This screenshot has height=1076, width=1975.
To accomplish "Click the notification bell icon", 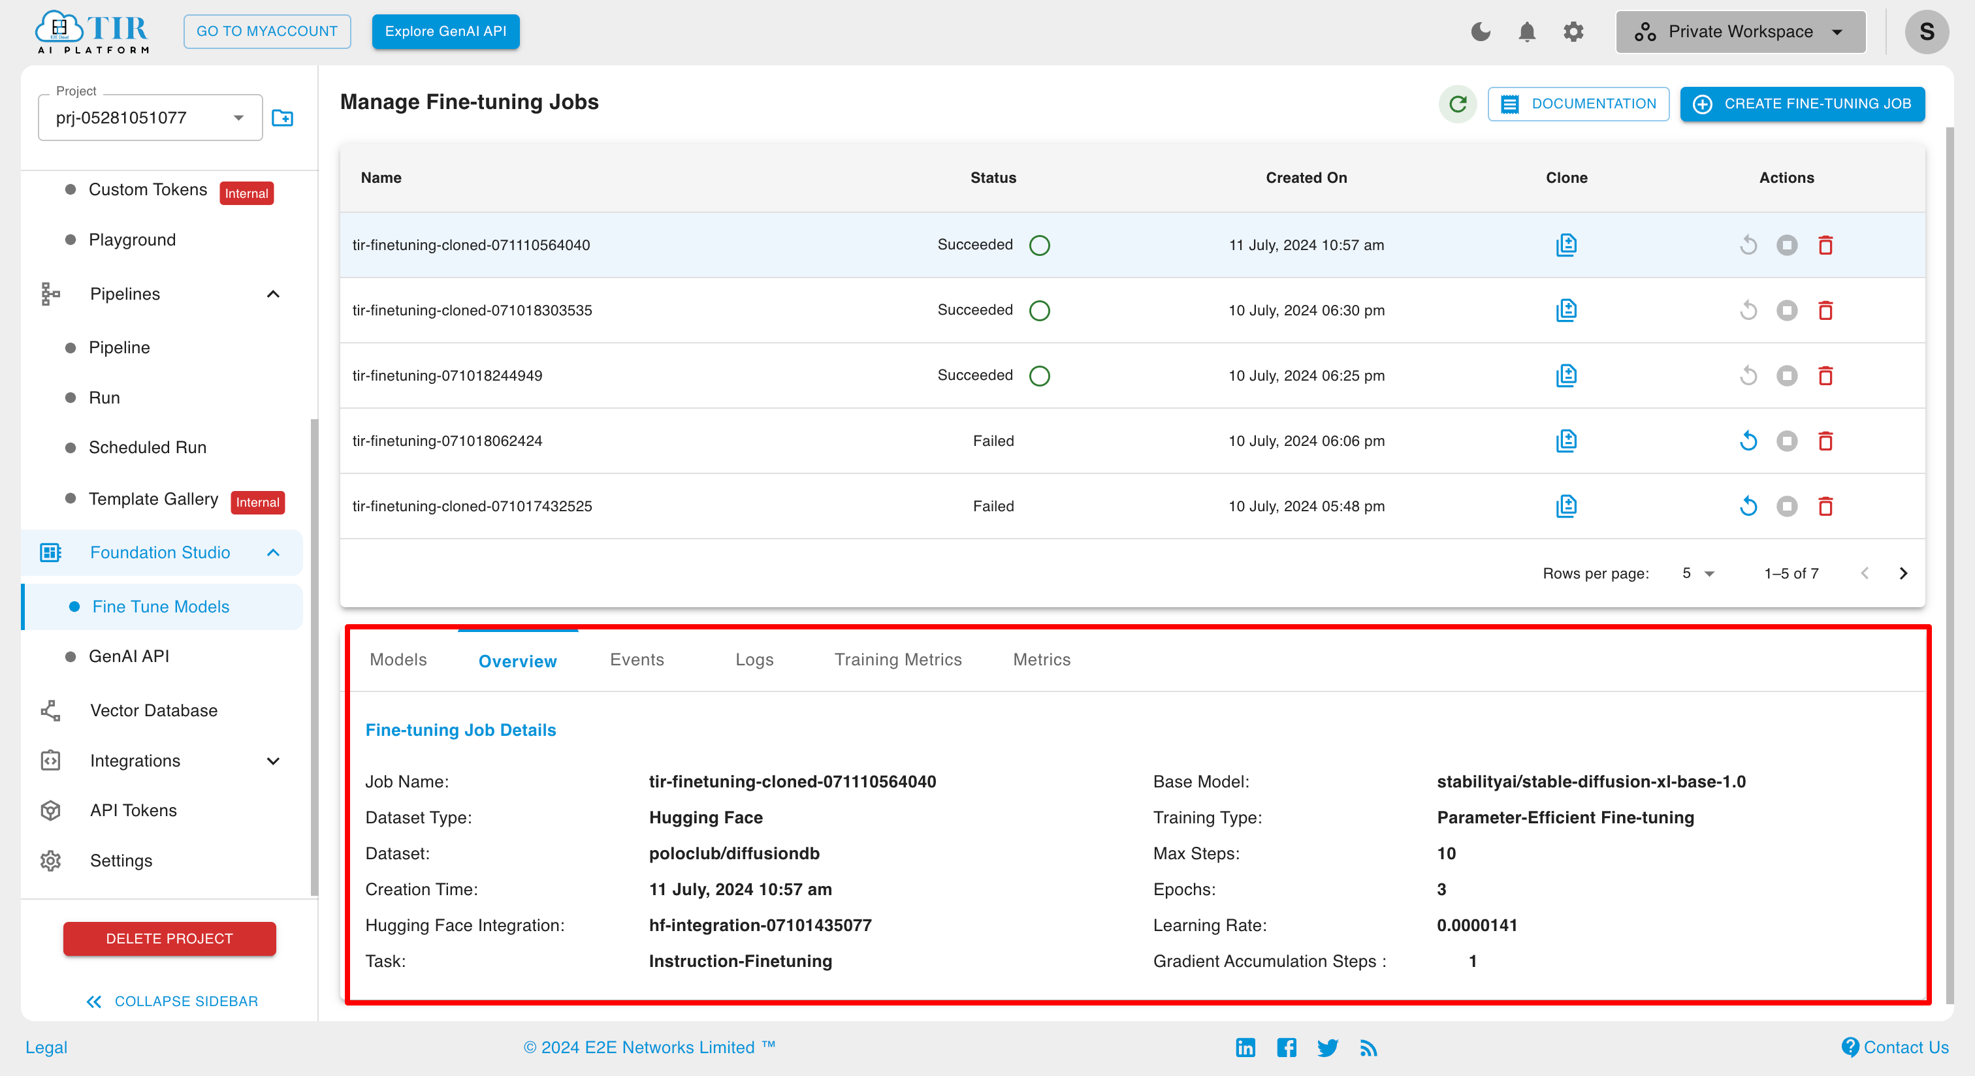I will pos(1526,32).
